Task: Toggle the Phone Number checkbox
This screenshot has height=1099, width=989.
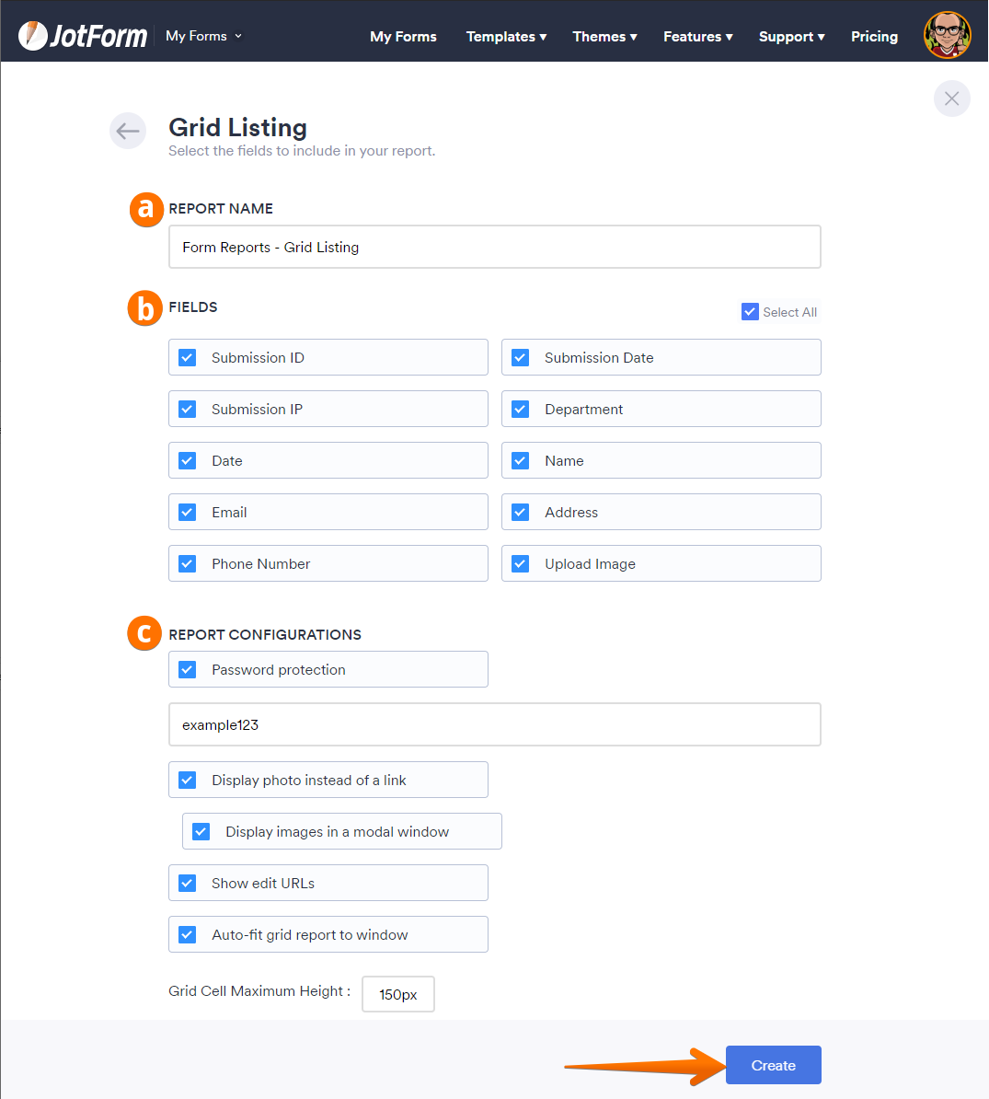Action: [x=187, y=563]
